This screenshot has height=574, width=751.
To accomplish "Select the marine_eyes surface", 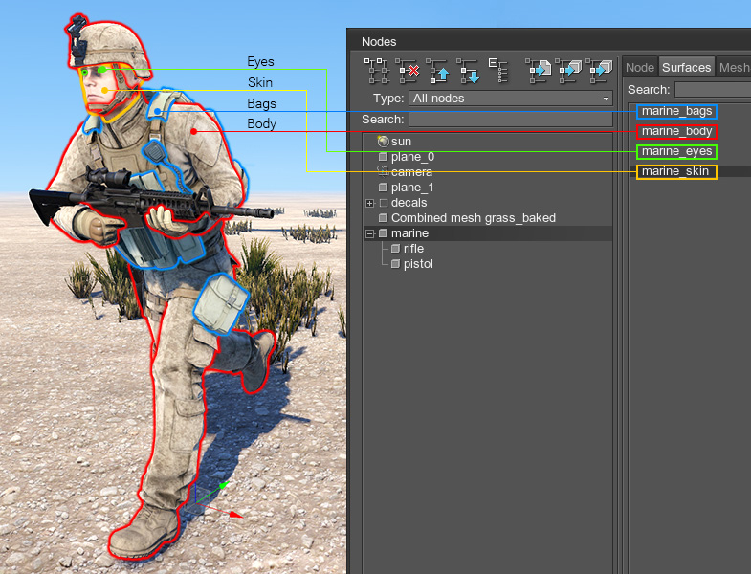I will click(x=675, y=151).
